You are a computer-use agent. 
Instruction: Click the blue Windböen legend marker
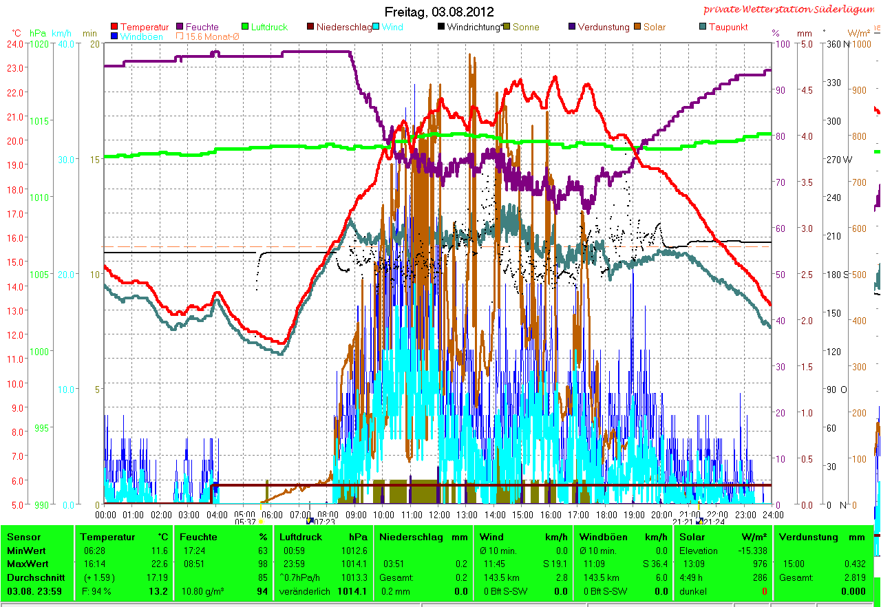[114, 36]
